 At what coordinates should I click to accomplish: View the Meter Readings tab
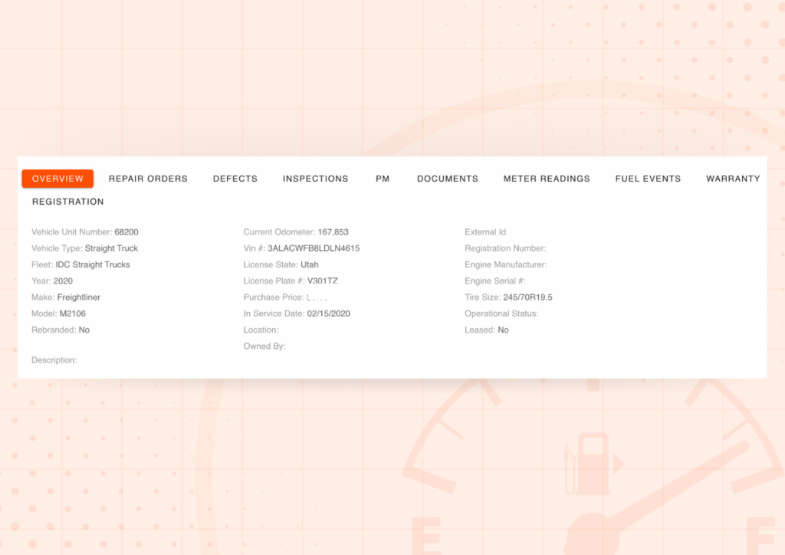[547, 179]
